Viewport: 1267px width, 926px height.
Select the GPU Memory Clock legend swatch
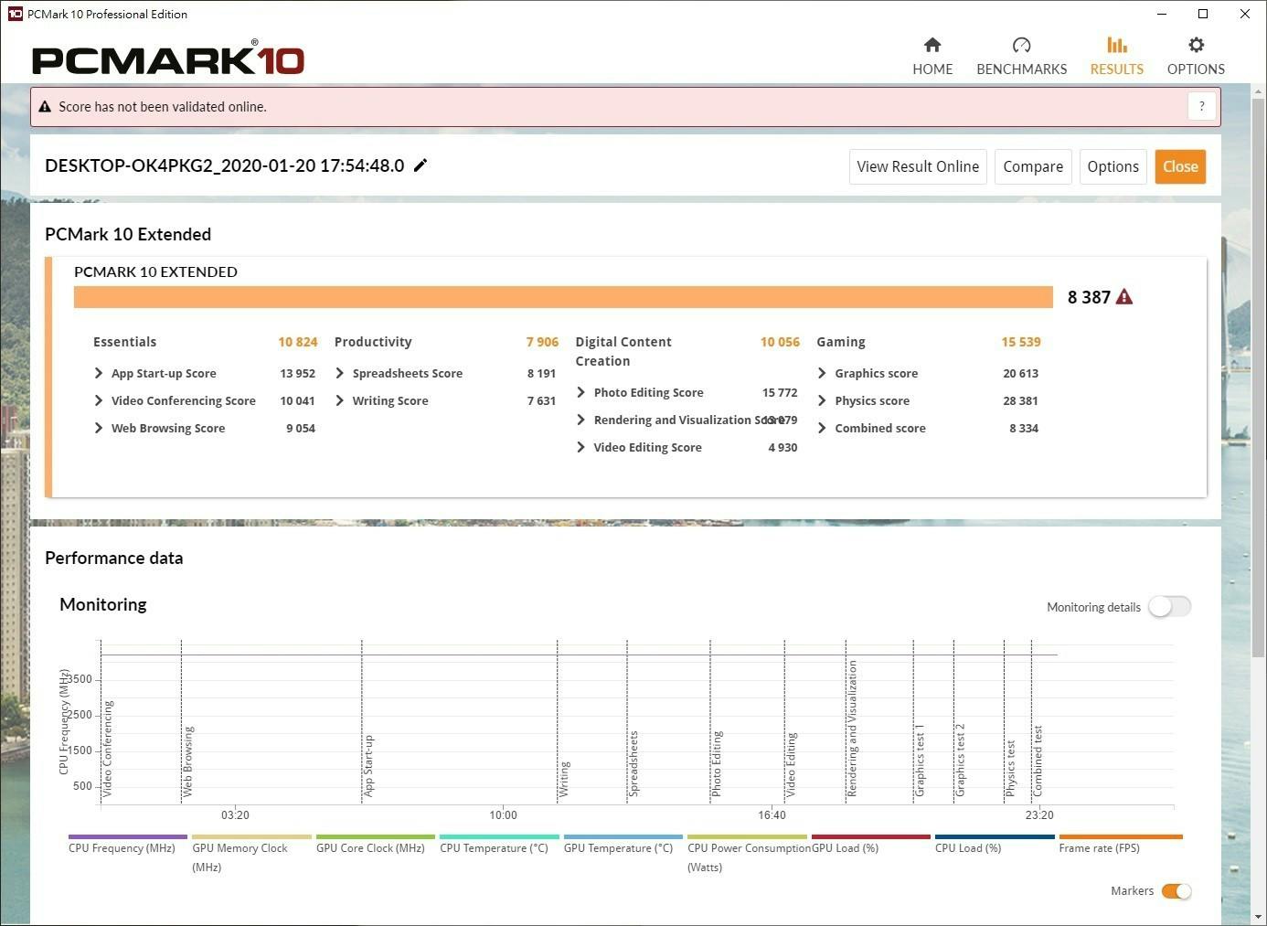[x=251, y=836]
